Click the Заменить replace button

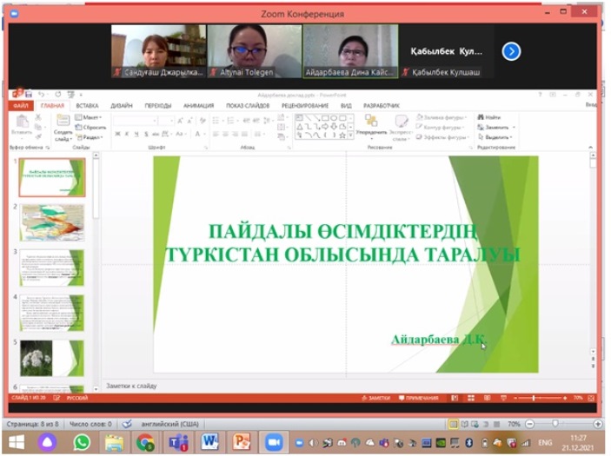pos(495,127)
